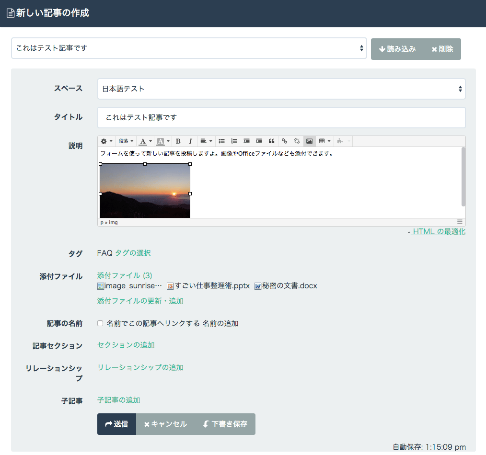486x455 pixels.
Task: Open the タグの選択 link
Action: tap(133, 253)
